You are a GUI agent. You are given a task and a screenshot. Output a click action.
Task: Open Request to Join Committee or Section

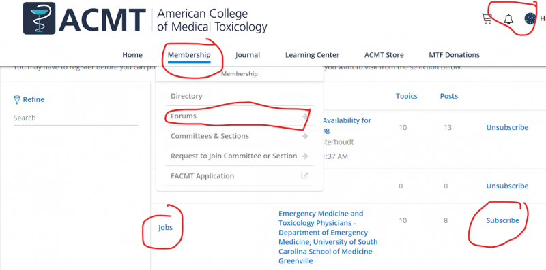click(x=233, y=156)
